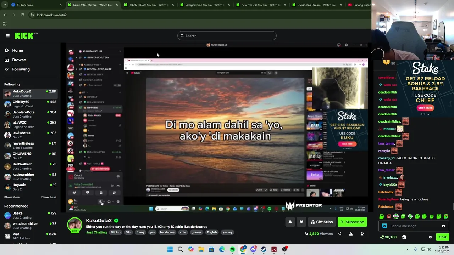Click the Filipino tag
This screenshot has height=255, width=454.
coord(115,232)
